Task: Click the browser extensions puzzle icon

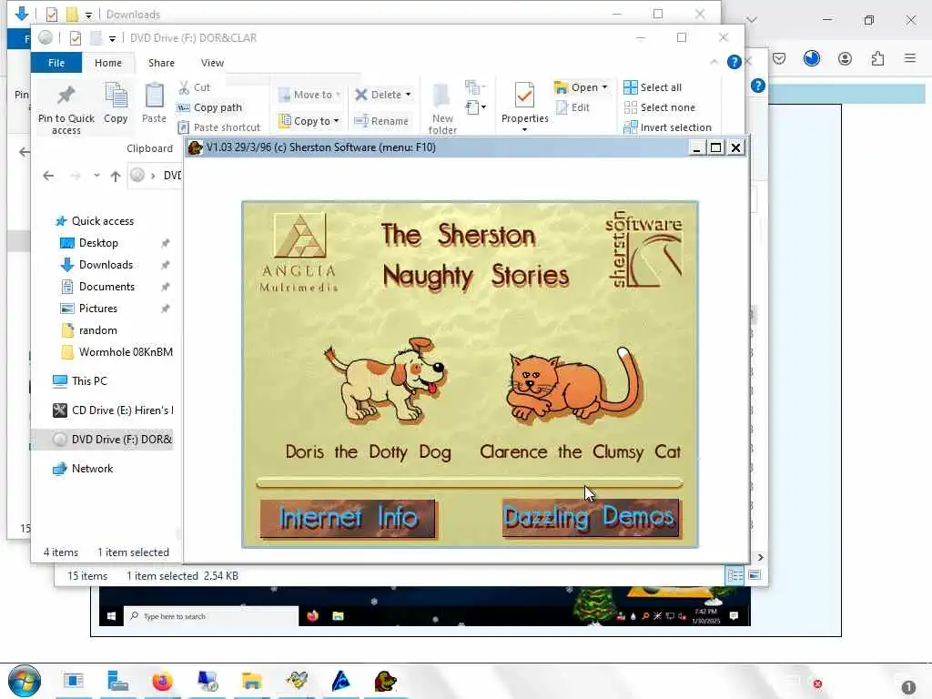Action: pyautogui.click(x=877, y=58)
